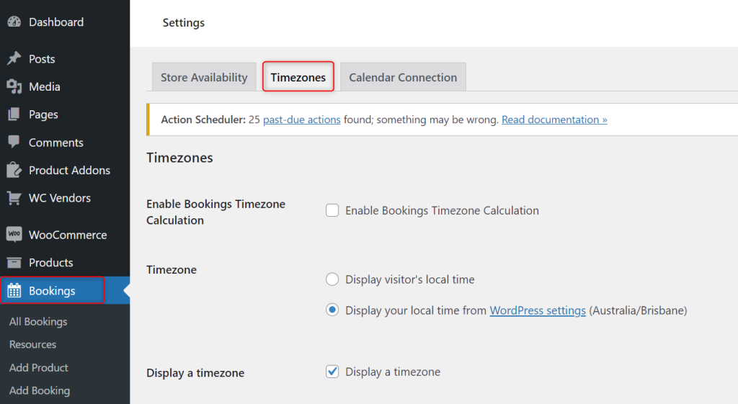Open the past-due actions link
Screen dimensions: 738x404
coord(302,120)
